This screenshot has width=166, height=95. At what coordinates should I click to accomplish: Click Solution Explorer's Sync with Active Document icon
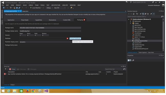pyautogui.click(x=141, y=14)
